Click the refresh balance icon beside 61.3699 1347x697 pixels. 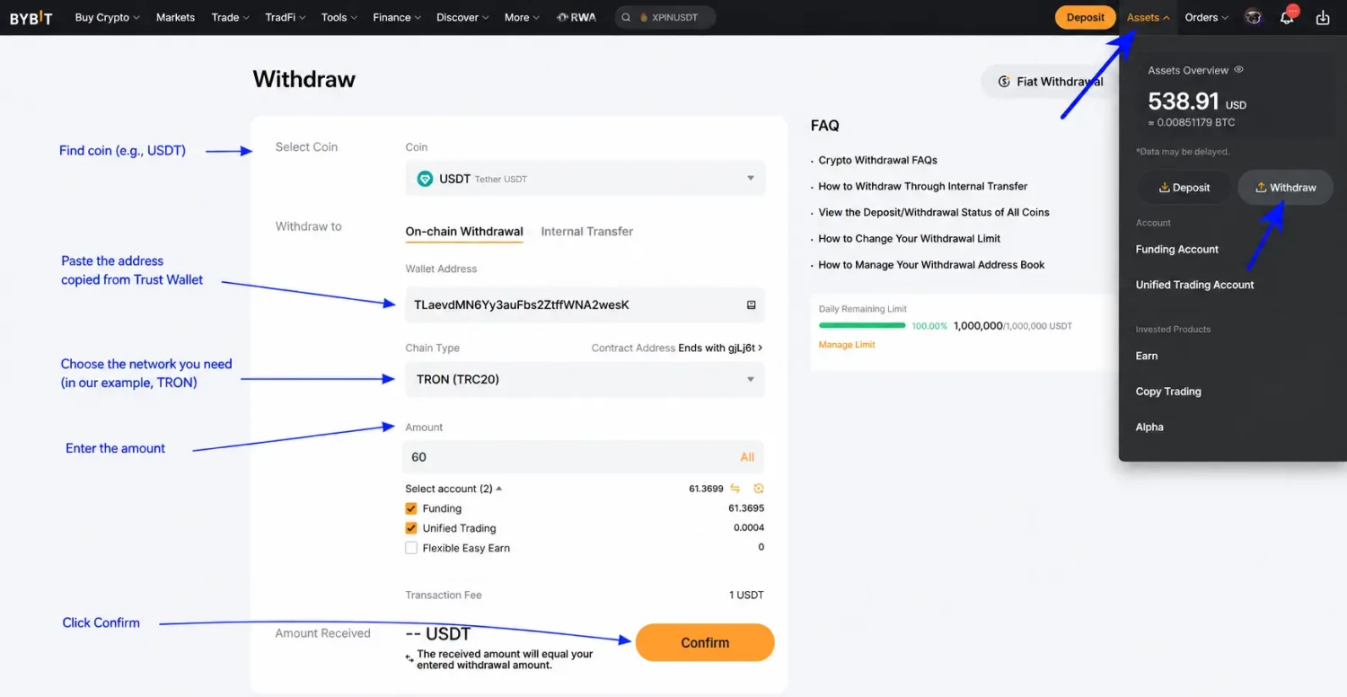[759, 489]
